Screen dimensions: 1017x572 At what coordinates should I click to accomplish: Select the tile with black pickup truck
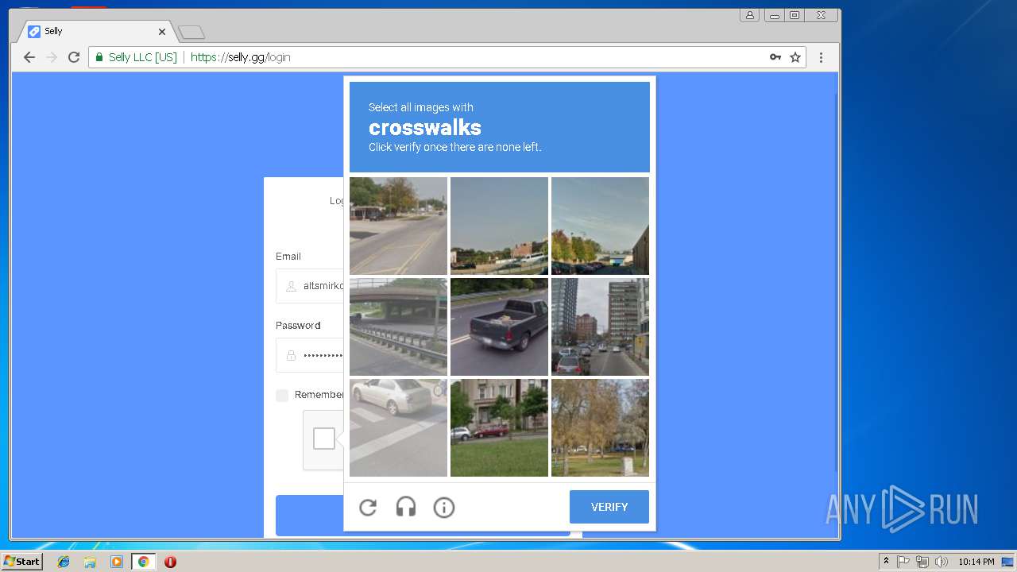[499, 327]
